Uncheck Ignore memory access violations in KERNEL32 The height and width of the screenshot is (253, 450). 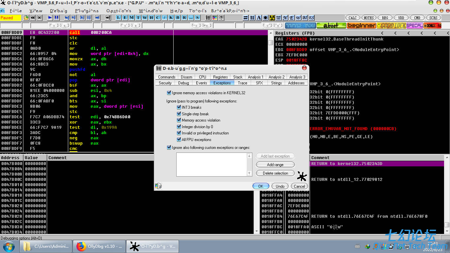tap(169, 93)
